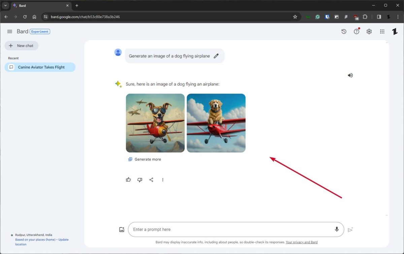Open more options on the response
Screen dimensions: 404x254
click(x=163, y=180)
